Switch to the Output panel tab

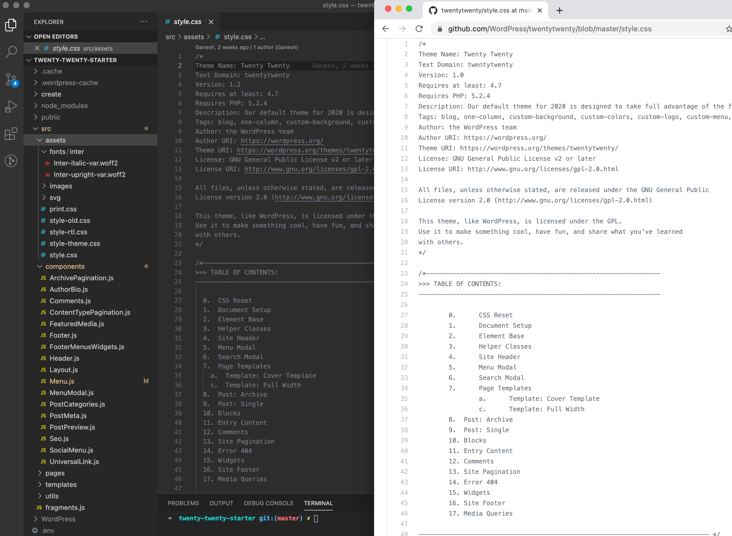[221, 503]
